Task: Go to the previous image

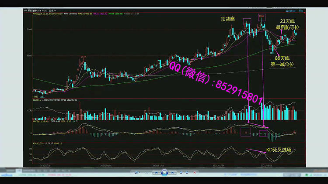Action: 156,173
